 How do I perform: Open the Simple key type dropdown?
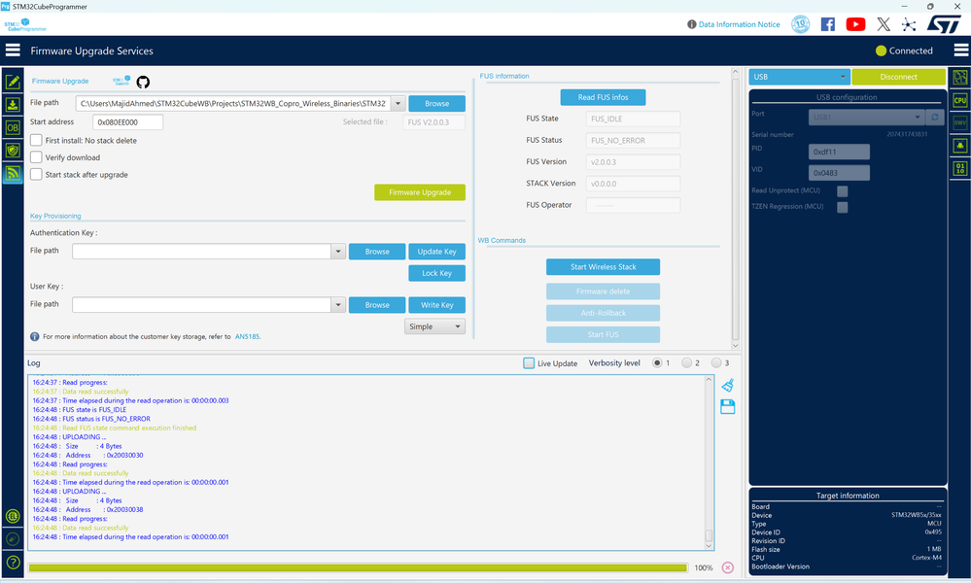[434, 326]
